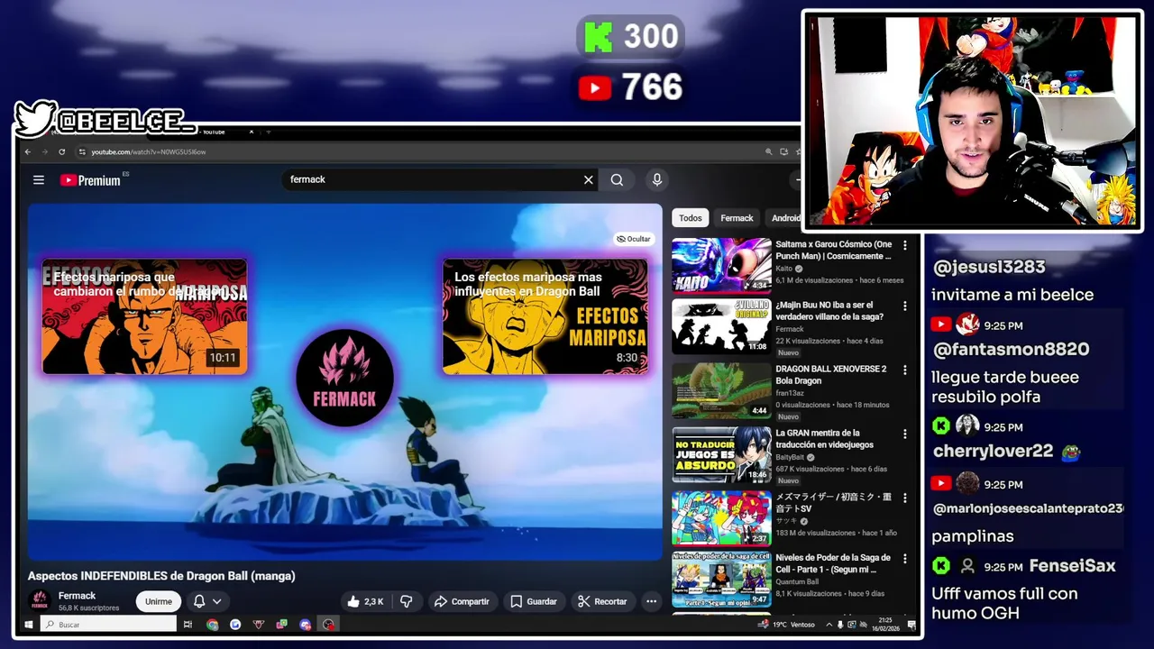
Task: Go back in the browser
Action: click(x=28, y=151)
